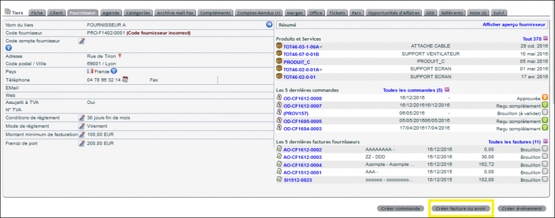Click the edit pencil for Conditions de règlement
The width and height of the screenshot is (555, 218).
[81, 118]
